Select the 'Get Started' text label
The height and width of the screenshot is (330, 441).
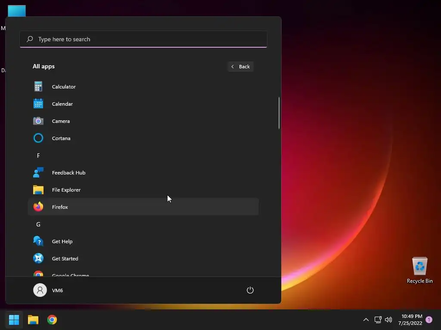coord(65,258)
